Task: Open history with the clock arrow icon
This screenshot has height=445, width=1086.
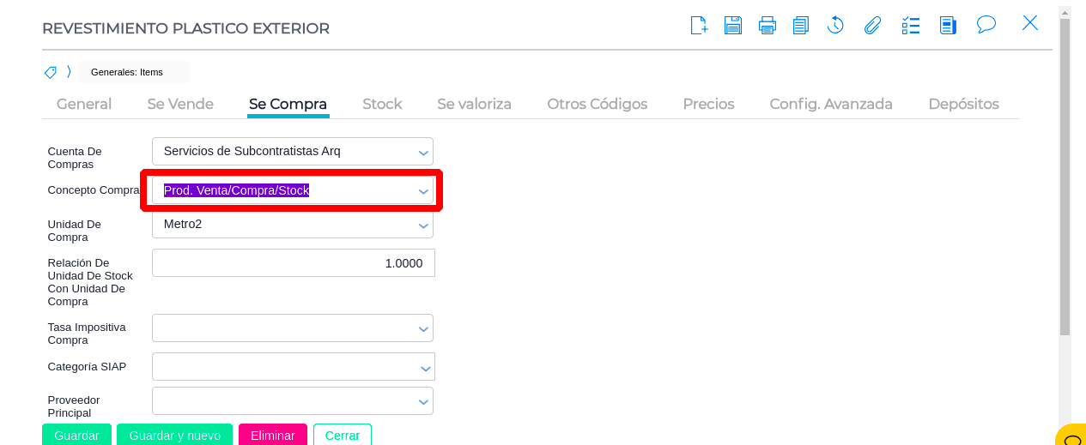Action: [835, 25]
